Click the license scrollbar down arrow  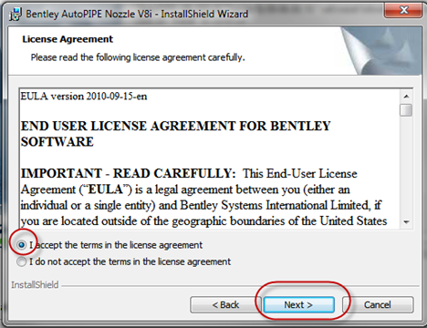click(x=406, y=222)
